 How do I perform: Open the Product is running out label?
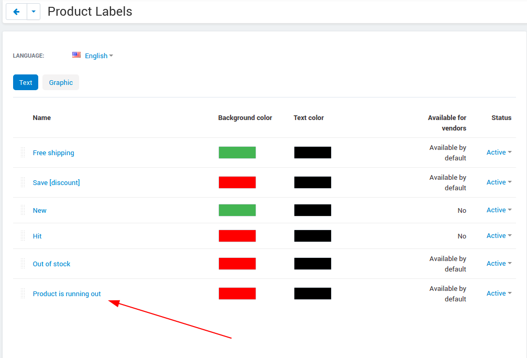(x=67, y=294)
